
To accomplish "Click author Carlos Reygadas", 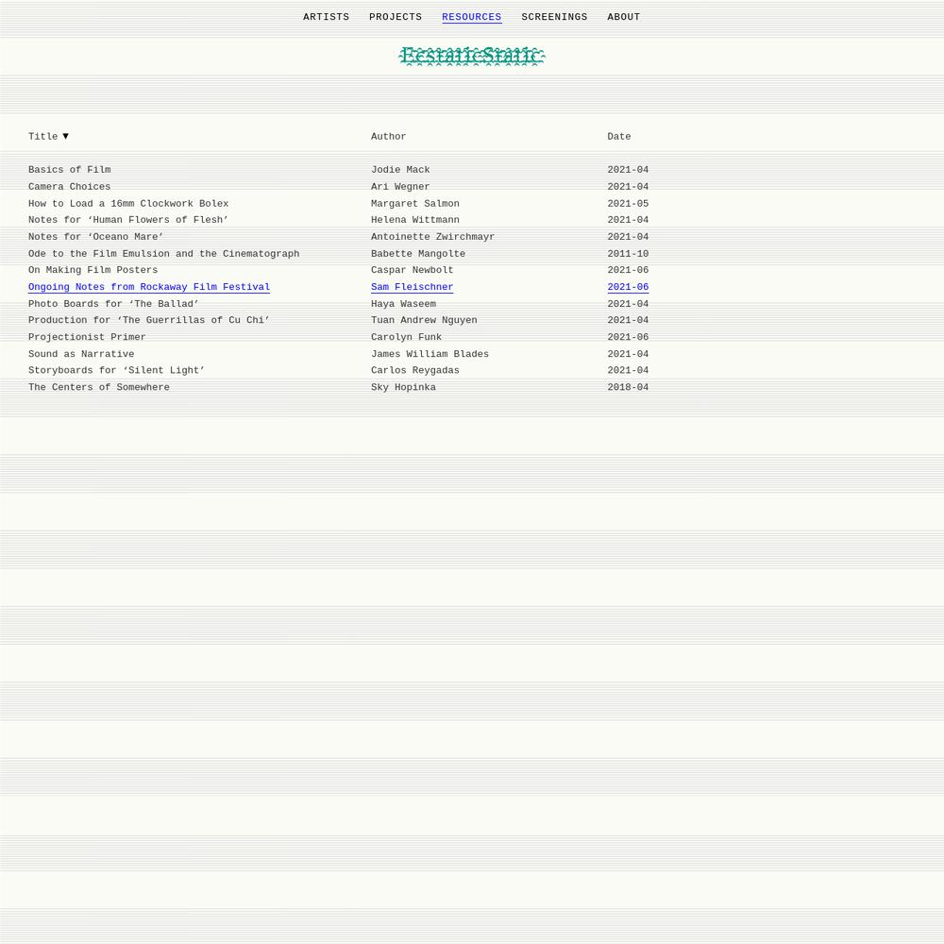I will (414, 370).
